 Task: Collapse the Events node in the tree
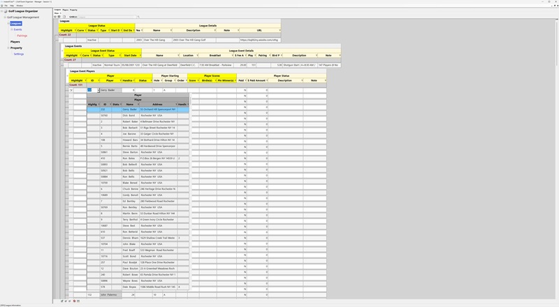tap(10, 29)
